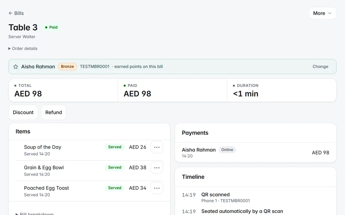345x215 pixels.
Task: Select the Soup of the Day item name
Action: [x=43, y=147]
